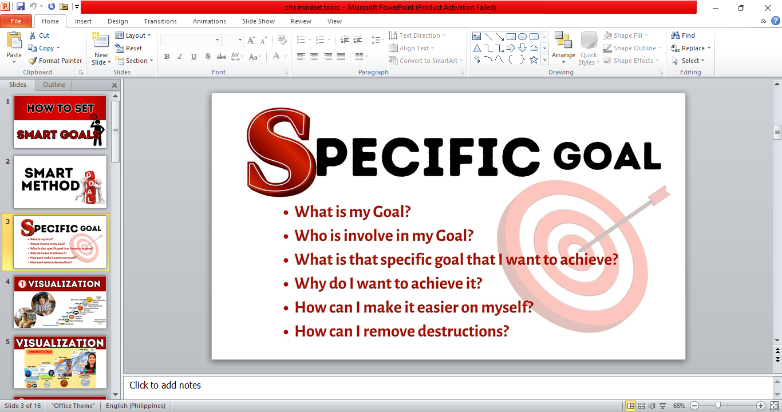Click Shape Outline in Drawing group
Image resolution: width=782 pixels, height=412 pixels.
[x=632, y=48]
